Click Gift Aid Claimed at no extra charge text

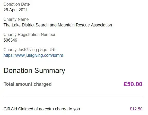[x=42, y=109]
